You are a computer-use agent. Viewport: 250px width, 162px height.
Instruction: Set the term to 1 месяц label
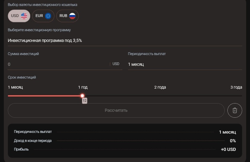[x=15, y=87]
